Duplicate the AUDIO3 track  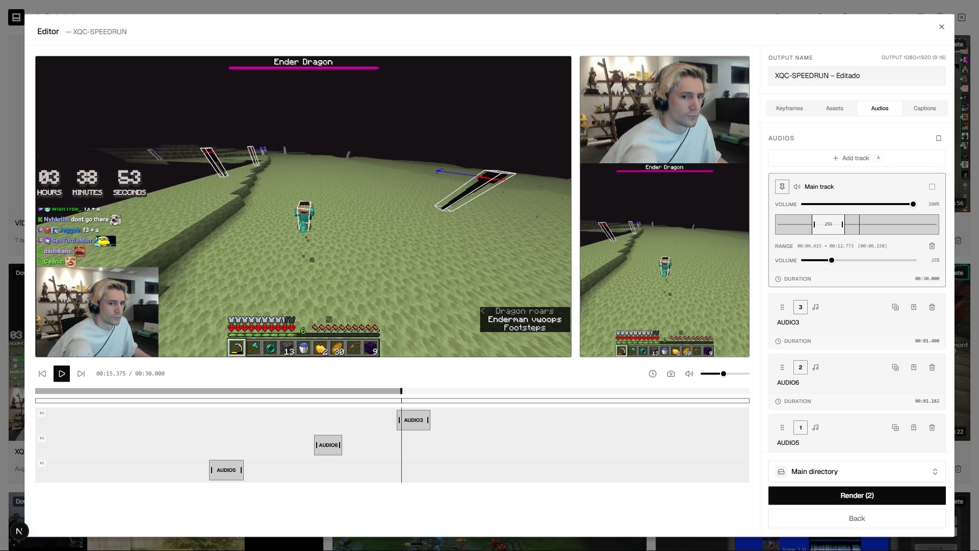click(895, 307)
